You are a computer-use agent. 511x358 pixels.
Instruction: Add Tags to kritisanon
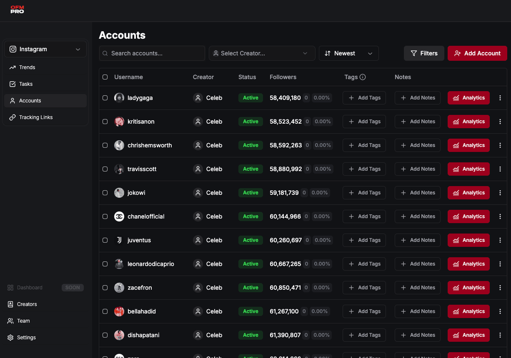click(364, 122)
